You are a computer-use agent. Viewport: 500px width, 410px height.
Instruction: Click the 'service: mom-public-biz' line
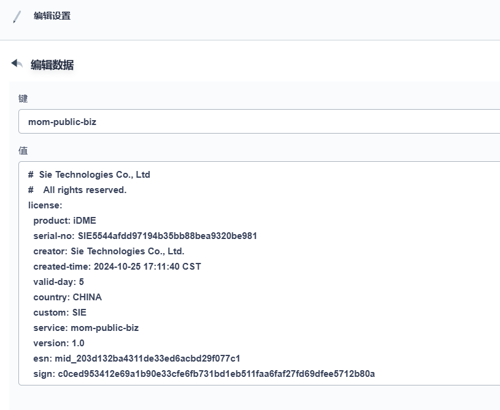coord(86,327)
